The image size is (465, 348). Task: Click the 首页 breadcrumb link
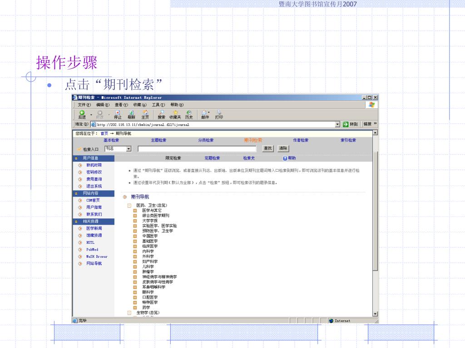[x=104, y=134]
